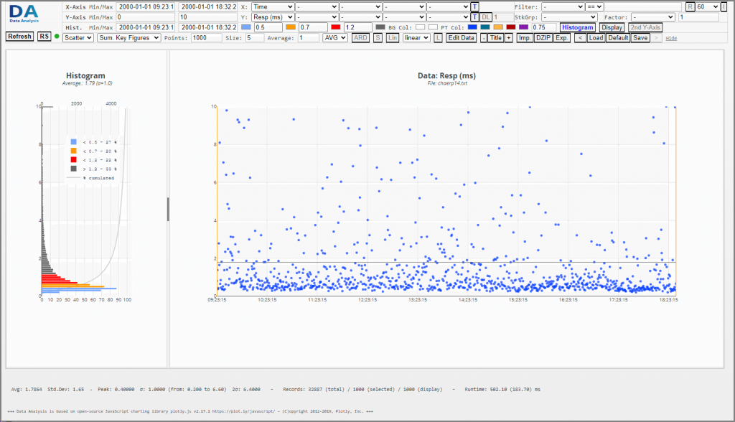
Task: Click the plus button next to Title
Action: click(x=509, y=38)
